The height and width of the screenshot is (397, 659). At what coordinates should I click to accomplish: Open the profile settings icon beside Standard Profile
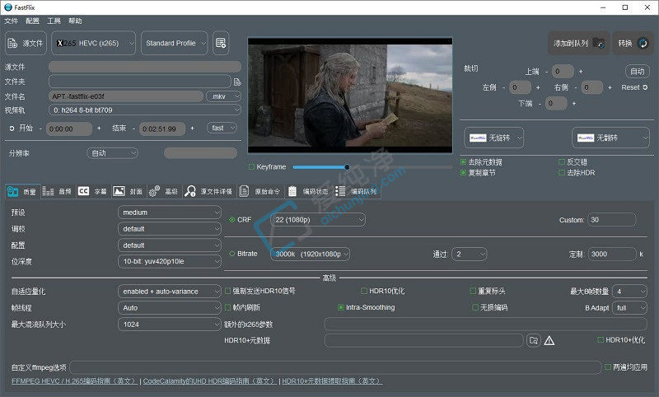click(221, 43)
